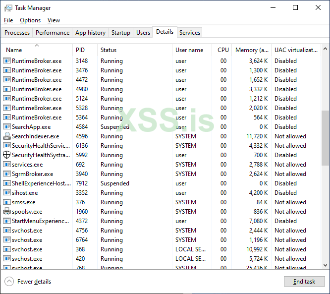Image resolution: width=330 pixels, height=294 pixels.
Task: Click the Task Manager title bar icon
Action: [8, 8]
